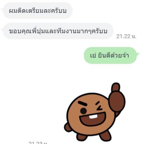Click the sticker's right foot
This screenshot has height=144, width=144.
105,136
